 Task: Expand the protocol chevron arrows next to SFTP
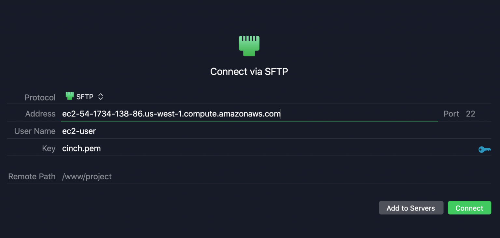100,96
